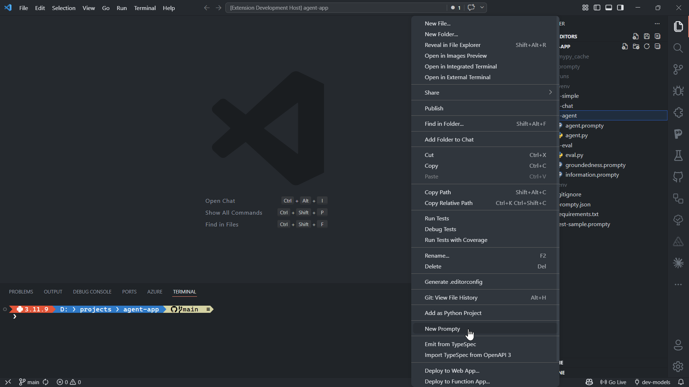689x387 pixels.
Task: Open the Prompty panel from the activity bar
Action: (x=678, y=134)
